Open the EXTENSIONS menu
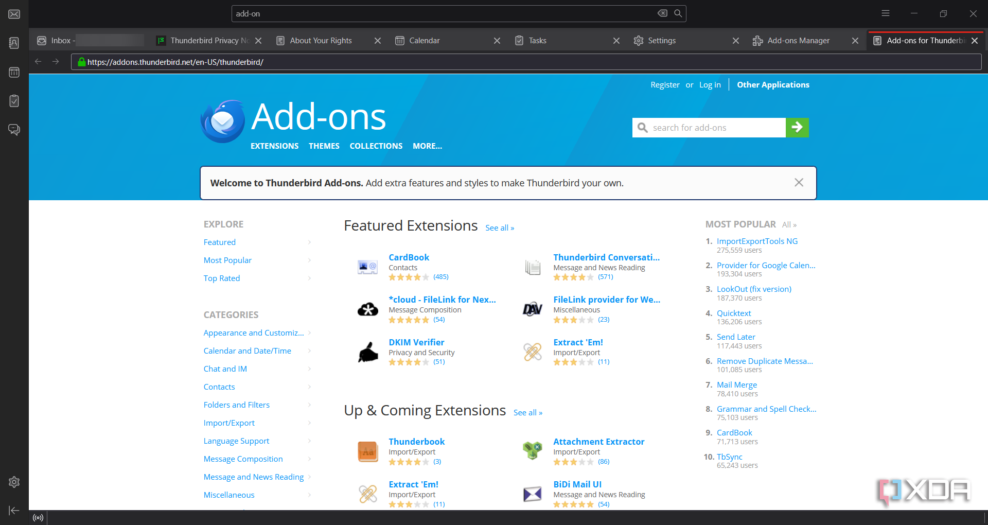 [274, 146]
